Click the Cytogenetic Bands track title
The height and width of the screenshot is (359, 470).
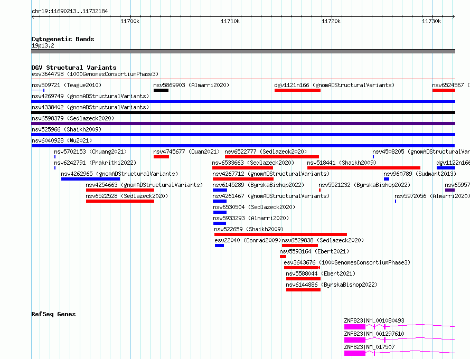click(63, 39)
